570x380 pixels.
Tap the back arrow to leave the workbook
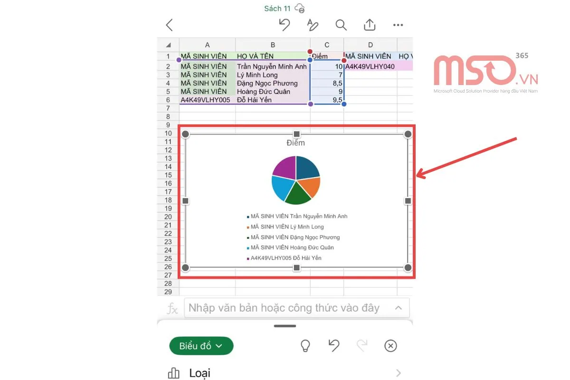(x=170, y=25)
